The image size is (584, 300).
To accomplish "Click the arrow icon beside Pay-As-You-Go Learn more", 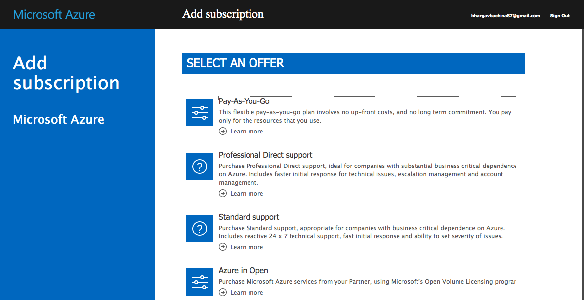I will (x=222, y=131).
